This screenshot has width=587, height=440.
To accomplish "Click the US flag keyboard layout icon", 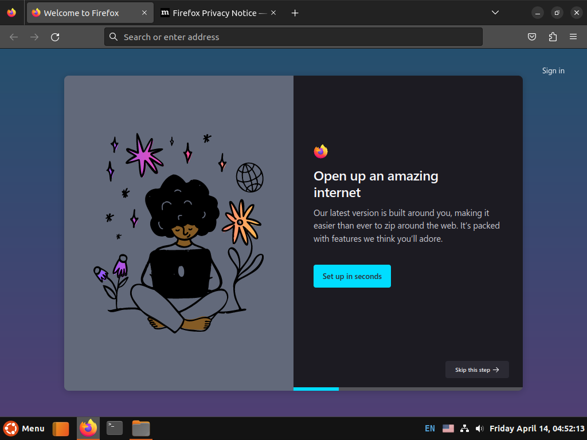I will pyautogui.click(x=448, y=429).
